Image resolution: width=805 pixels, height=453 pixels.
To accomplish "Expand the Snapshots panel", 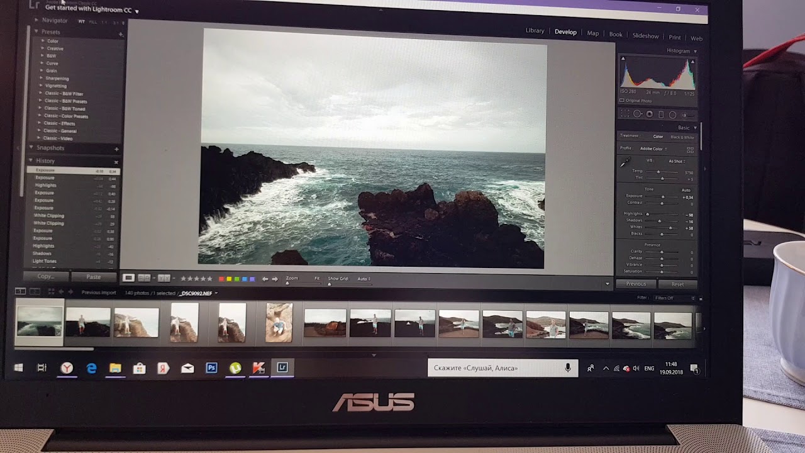I will pyautogui.click(x=31, y=148).
